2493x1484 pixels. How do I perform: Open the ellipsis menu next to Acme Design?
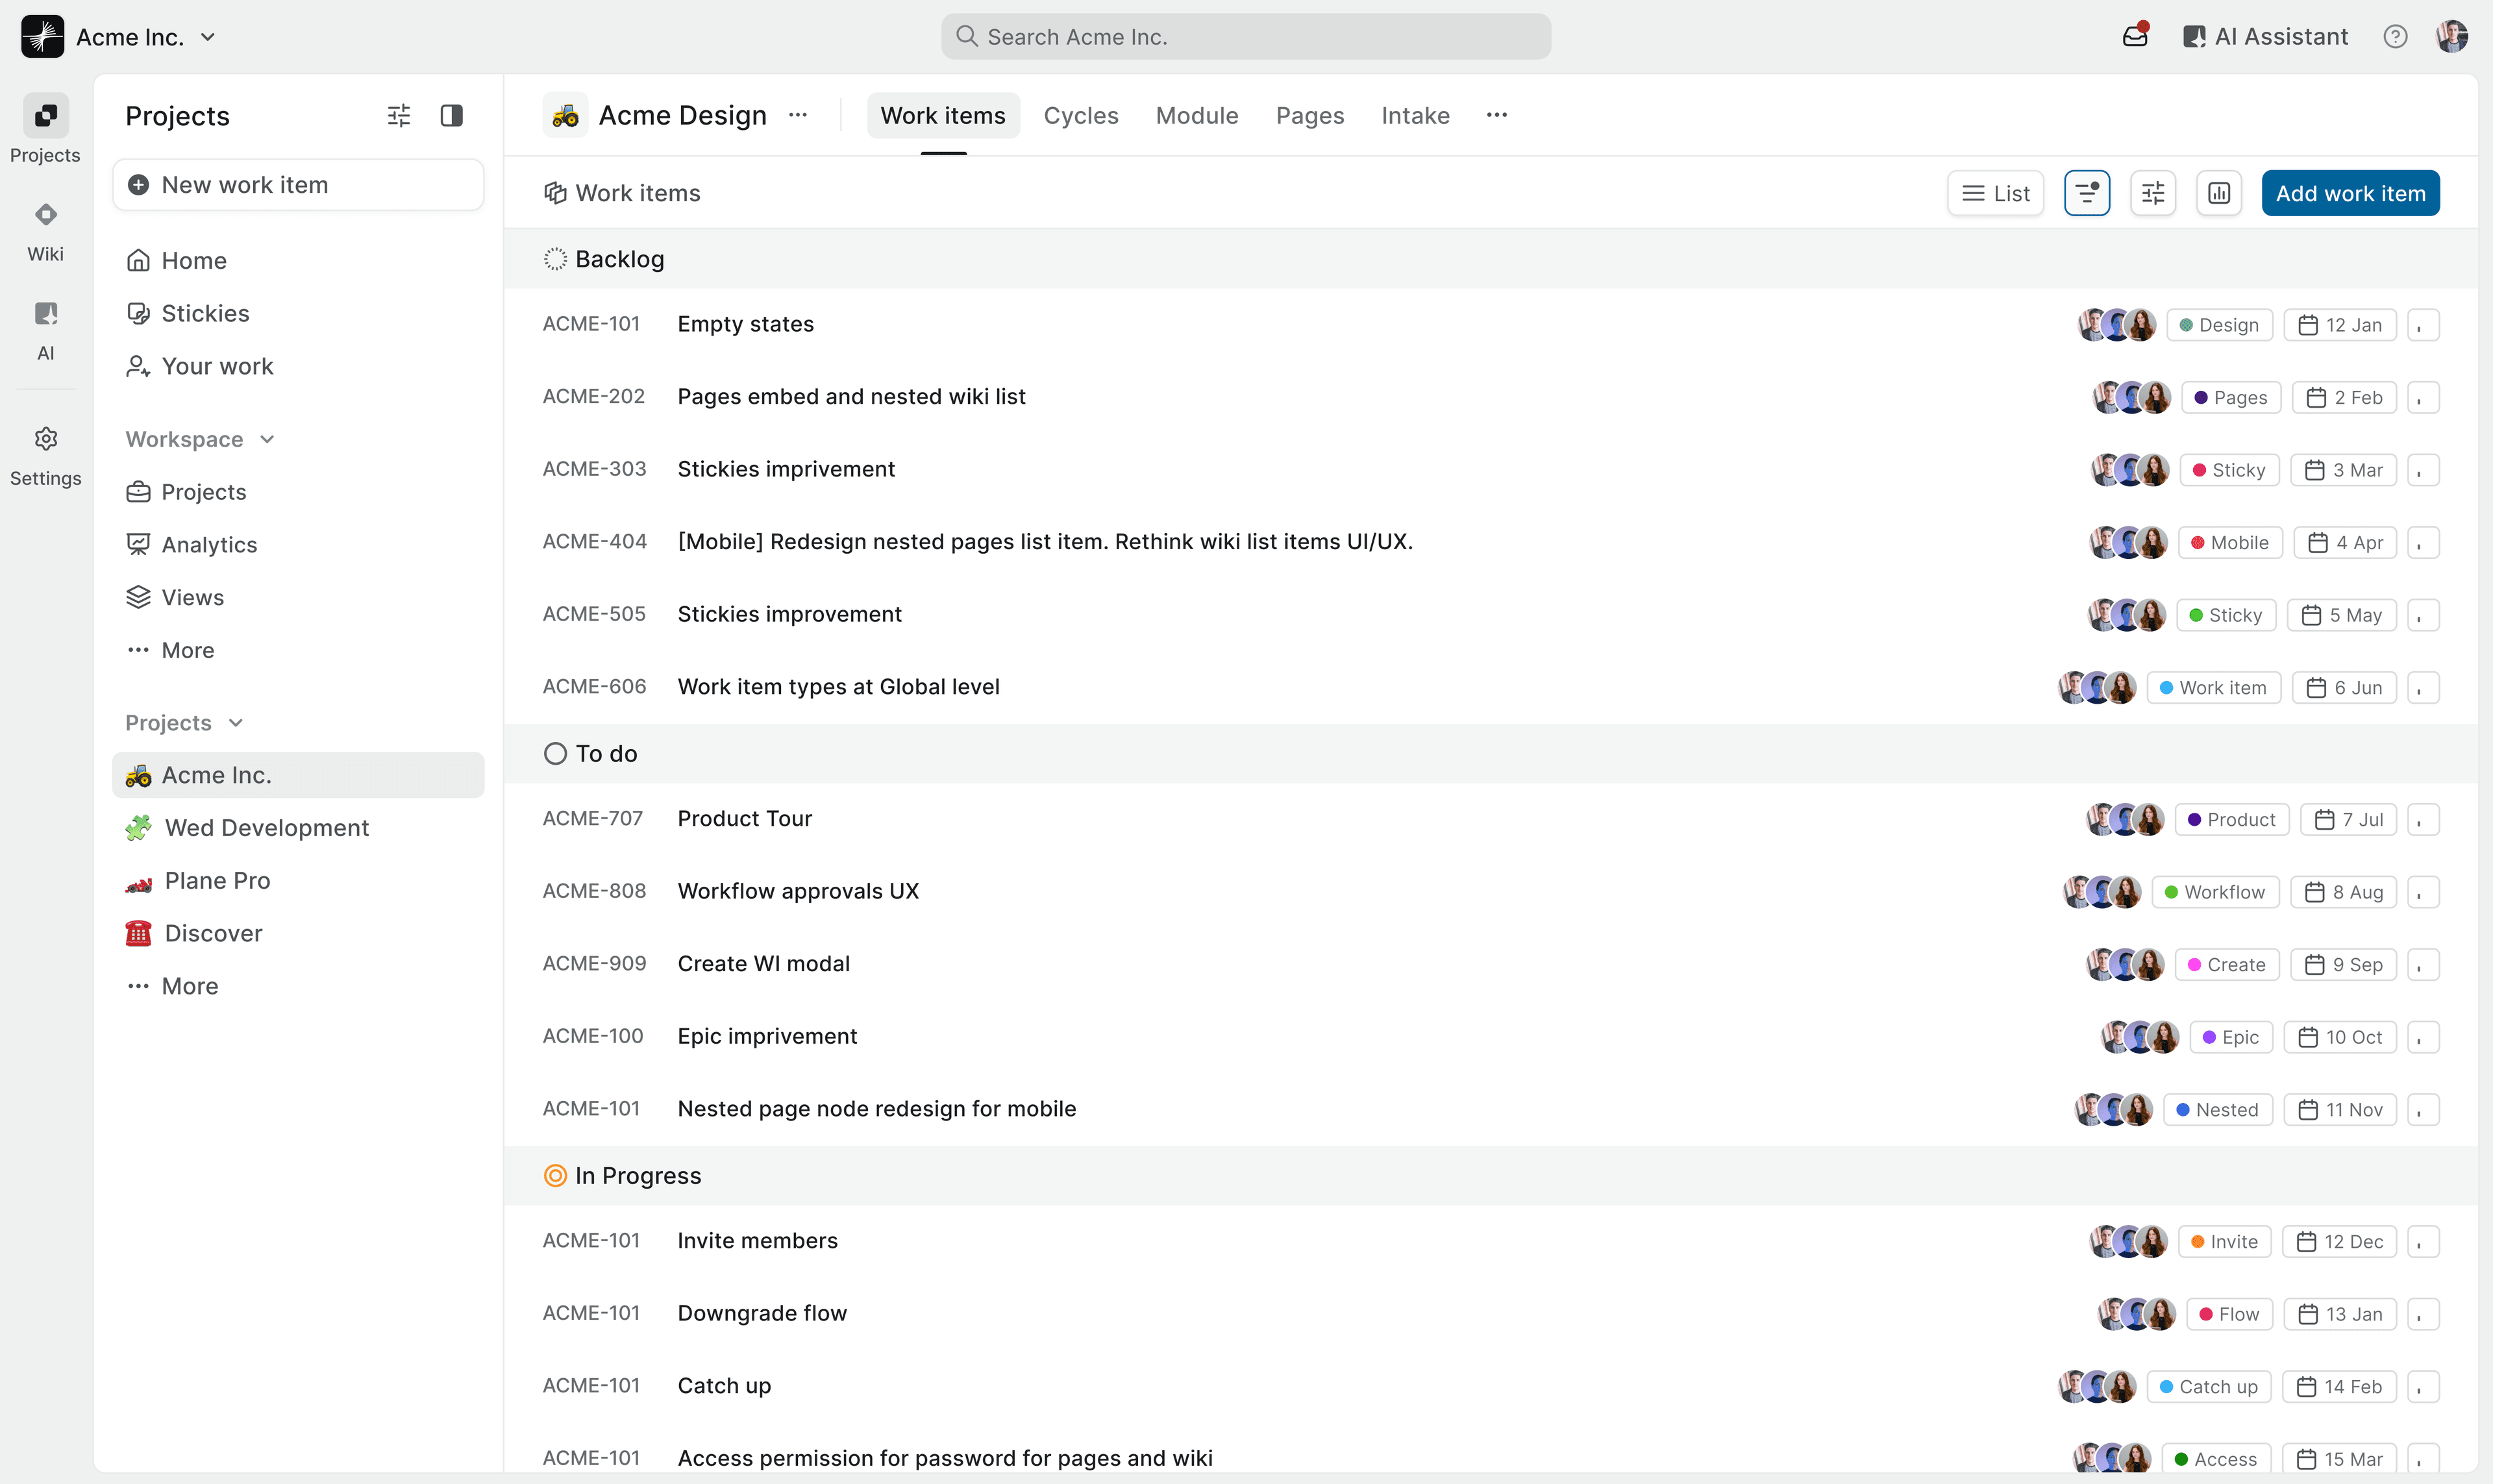coord(798,115)
